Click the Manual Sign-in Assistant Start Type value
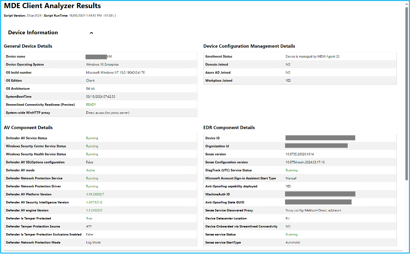Screen dimensions: 410x254 [x=291, y=178]
